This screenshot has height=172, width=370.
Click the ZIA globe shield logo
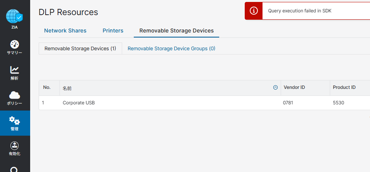tap(14, 16)
